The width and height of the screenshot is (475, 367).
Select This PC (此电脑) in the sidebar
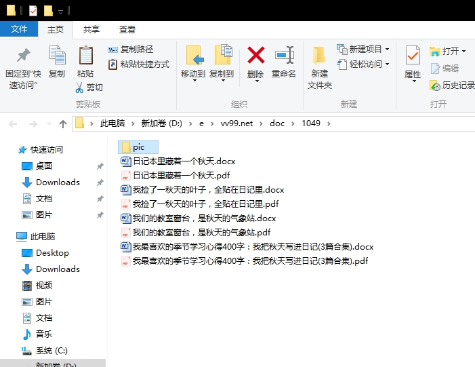(x=36, y=237)
